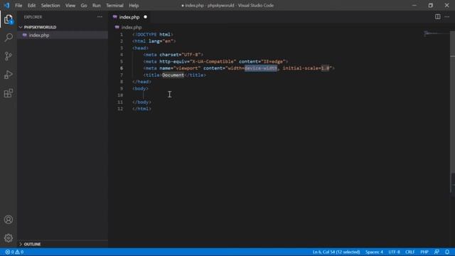Open the Help menu

coord(134,5)
